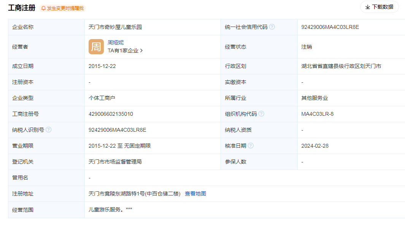Select organization code MA4C03LR-8
Image resolution: width=405 pixels, height=230 pixels.
(x=317, y=114)
